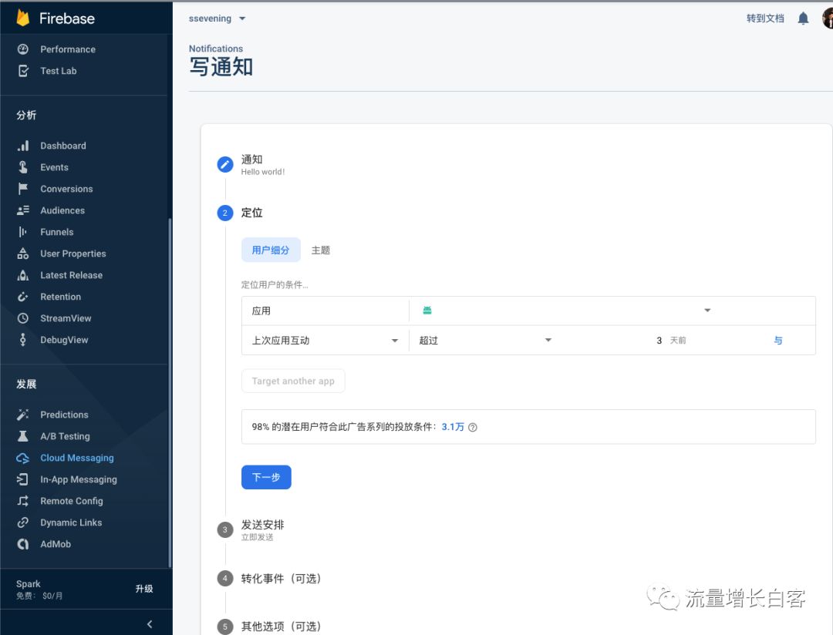The width and height of the screenshot is (833, 635).
Task: Click the 下一步 button
Action: click(x=266, y=477)
